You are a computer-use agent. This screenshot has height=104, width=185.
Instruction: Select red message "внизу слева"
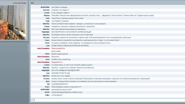point(56,51)
